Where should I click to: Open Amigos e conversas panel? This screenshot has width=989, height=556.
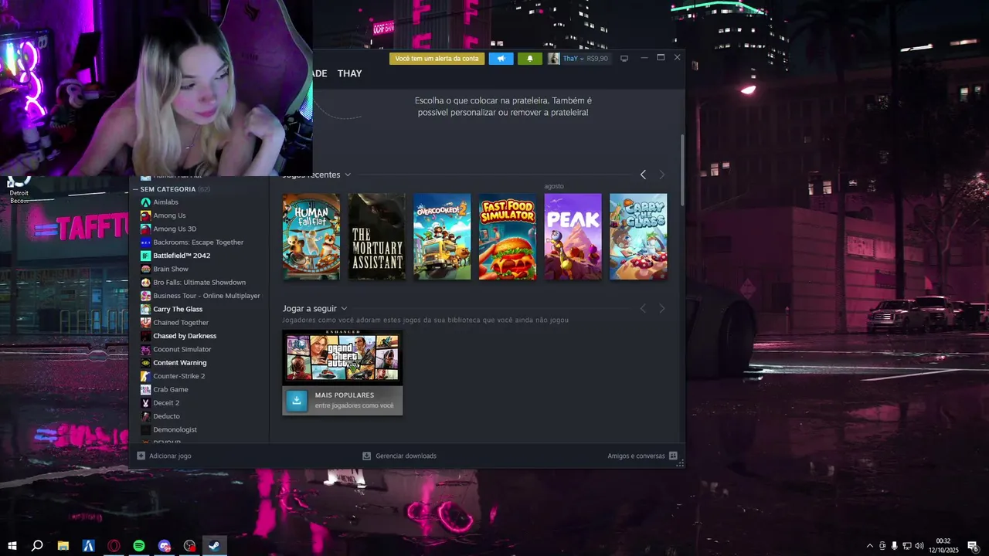(642, 456)
